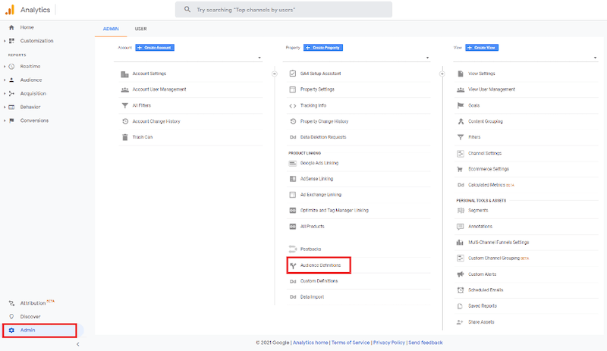
Task: Open the Terms of Service link
Action: tap(351, 343)
